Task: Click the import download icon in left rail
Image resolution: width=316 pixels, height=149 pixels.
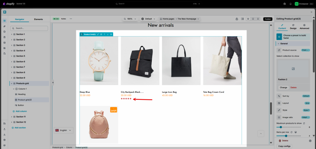Action: (x=4, y=134)
